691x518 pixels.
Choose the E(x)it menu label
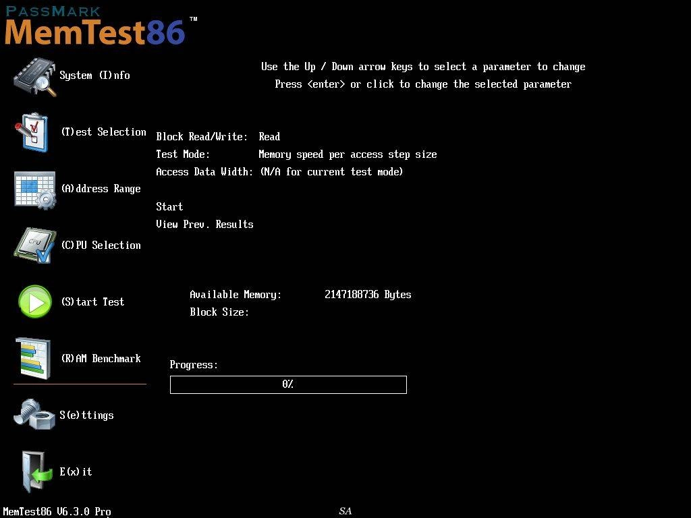(76, 471)
